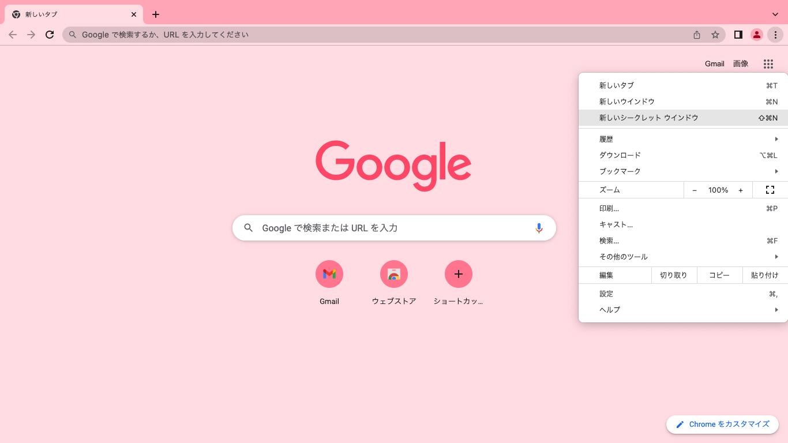Screen dimensions: 788x443
Task: Close the 新しいタブ tab
Action: (x=134, y=14)
